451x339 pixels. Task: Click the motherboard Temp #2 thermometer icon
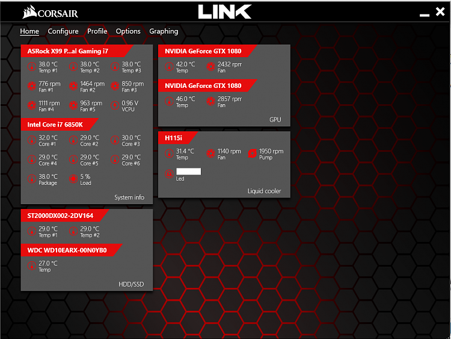tap(73, 67)
